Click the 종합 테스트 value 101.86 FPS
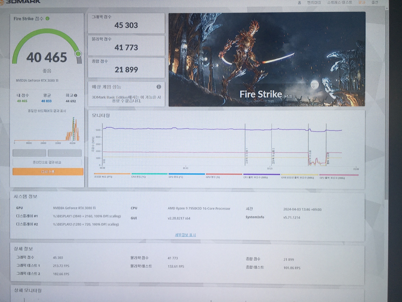The height and width of the screenshot is (302, 402). (292, 268)
